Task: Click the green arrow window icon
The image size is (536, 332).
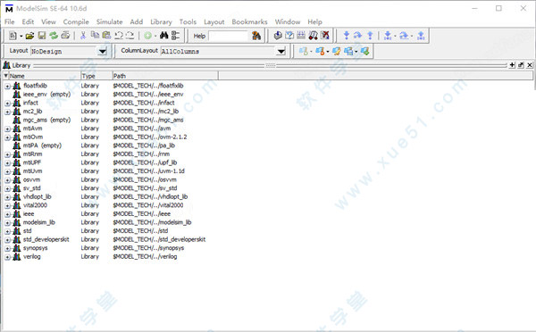Action: [x=365, y=51]
